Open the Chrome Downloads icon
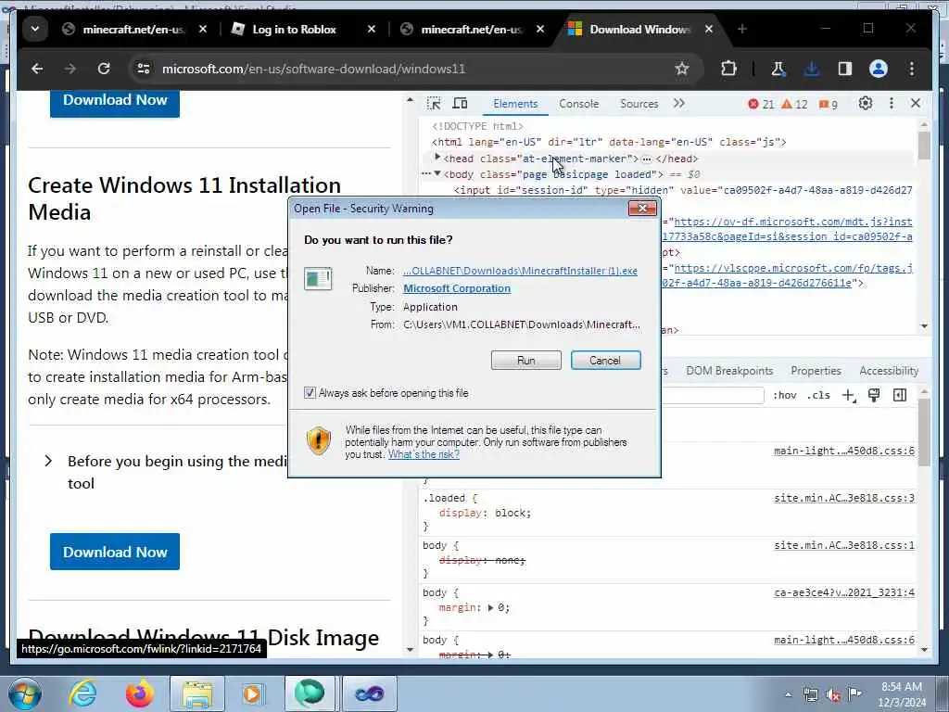The image size is (949, 712). click(x=812, y=69)
